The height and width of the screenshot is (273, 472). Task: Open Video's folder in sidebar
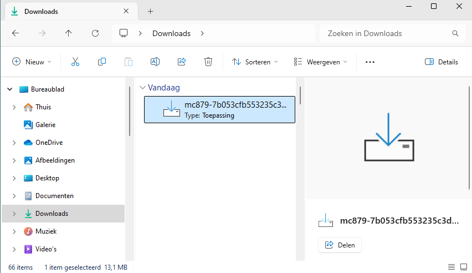coord(46,249)
